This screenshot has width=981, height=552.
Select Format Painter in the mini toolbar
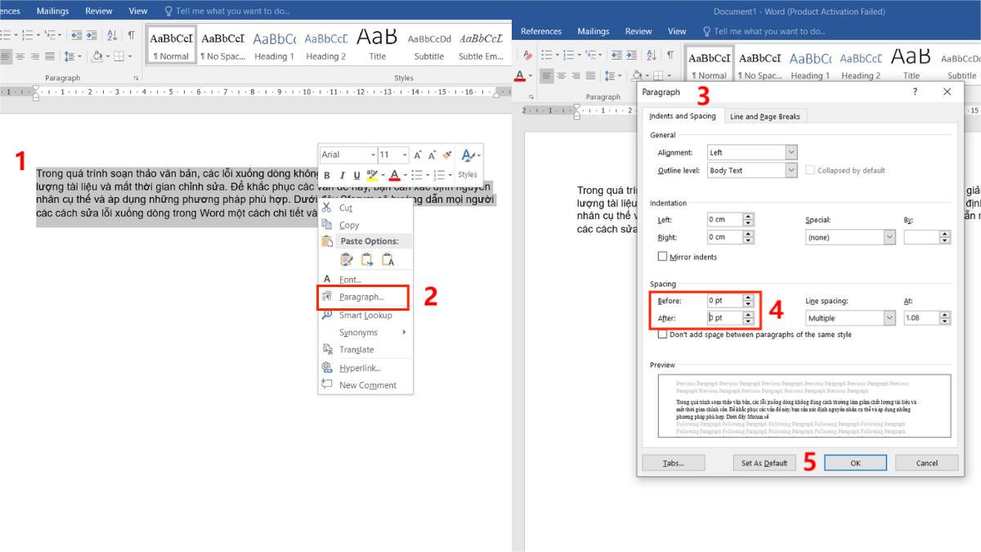(446, 155)
